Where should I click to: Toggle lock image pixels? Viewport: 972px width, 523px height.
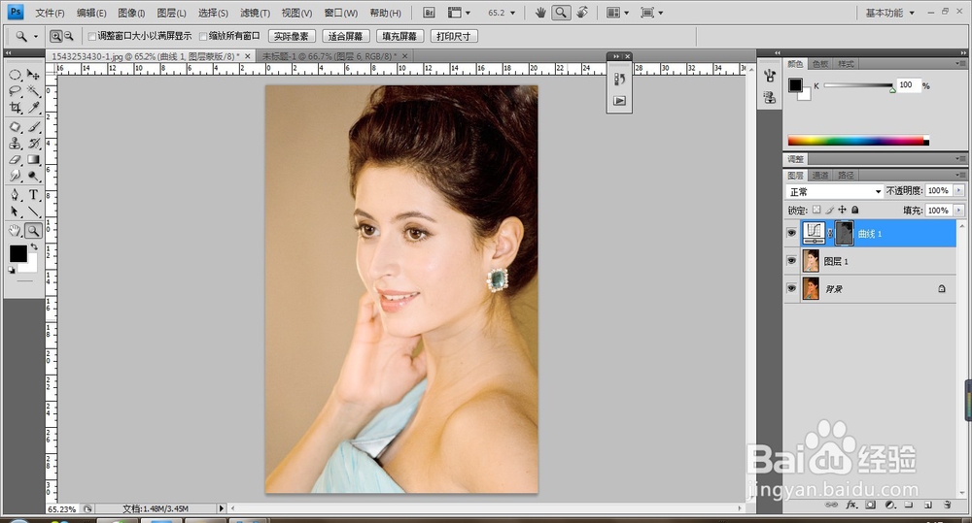point(829,210)
